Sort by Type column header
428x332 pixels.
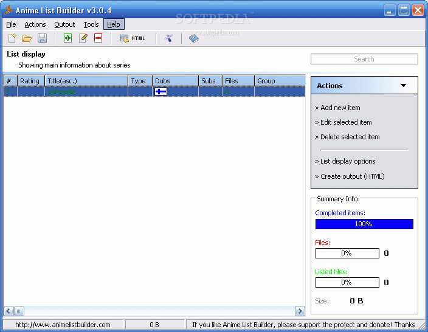tap(140, 81)
